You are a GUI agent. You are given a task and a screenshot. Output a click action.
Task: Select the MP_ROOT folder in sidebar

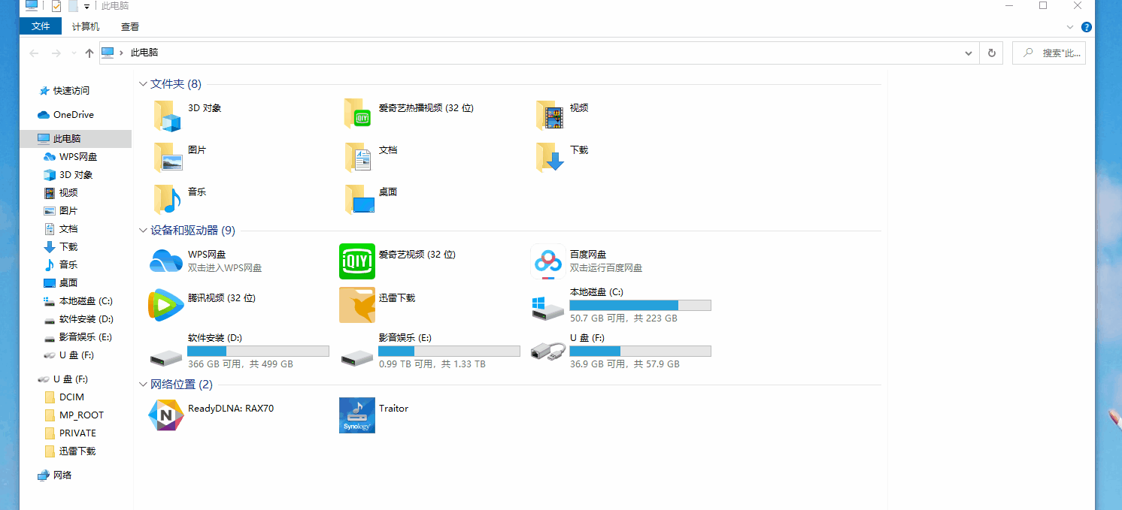[81, 415]
